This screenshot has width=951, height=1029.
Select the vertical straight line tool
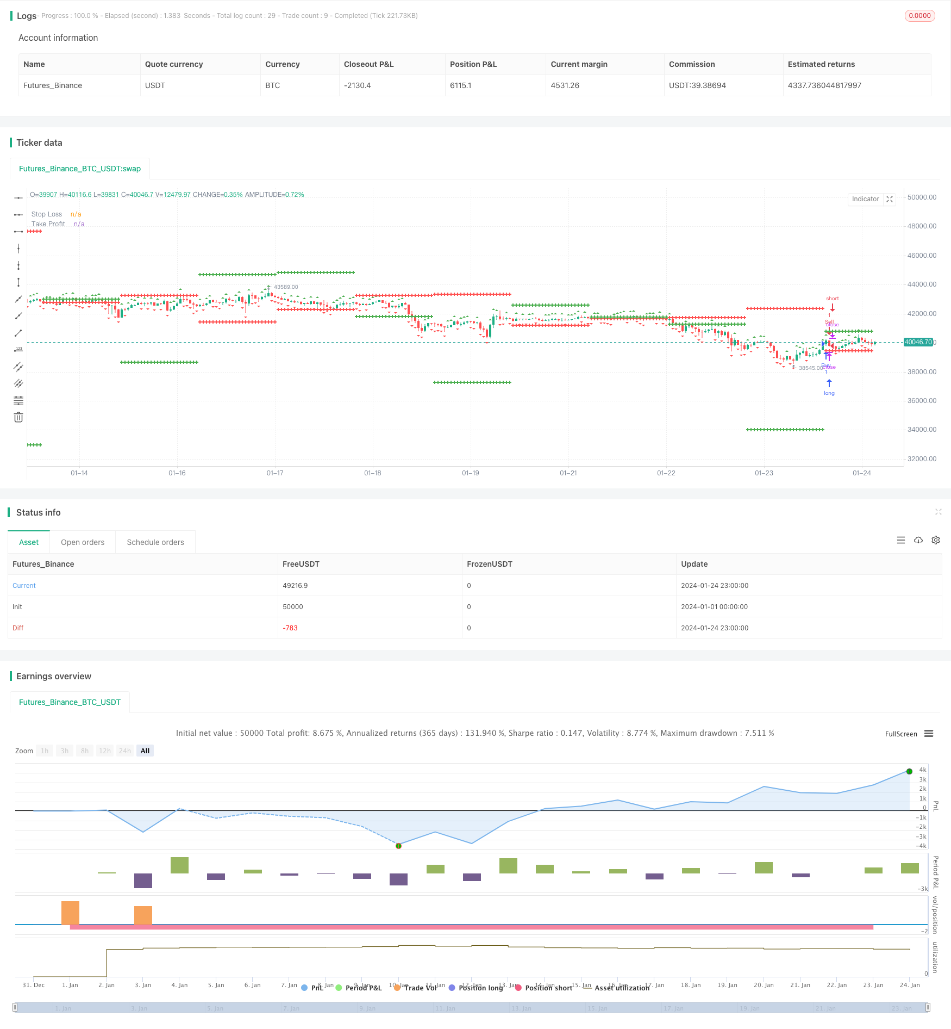pyautogui.click(x=18, y=249)
